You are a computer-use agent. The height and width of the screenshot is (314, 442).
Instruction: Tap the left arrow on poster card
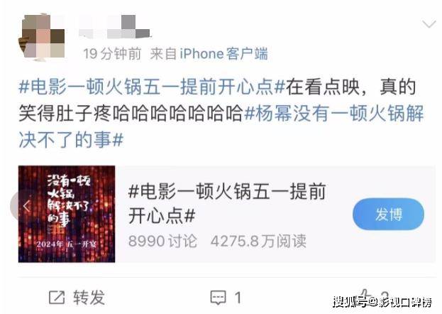click(x=26, y=206)
